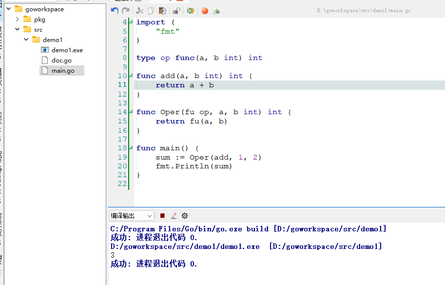Image resolution: width=445 pixels, height=285 pixels.
Task: Click the 'return a + b' code line
Action: click(x=184, y=85)
